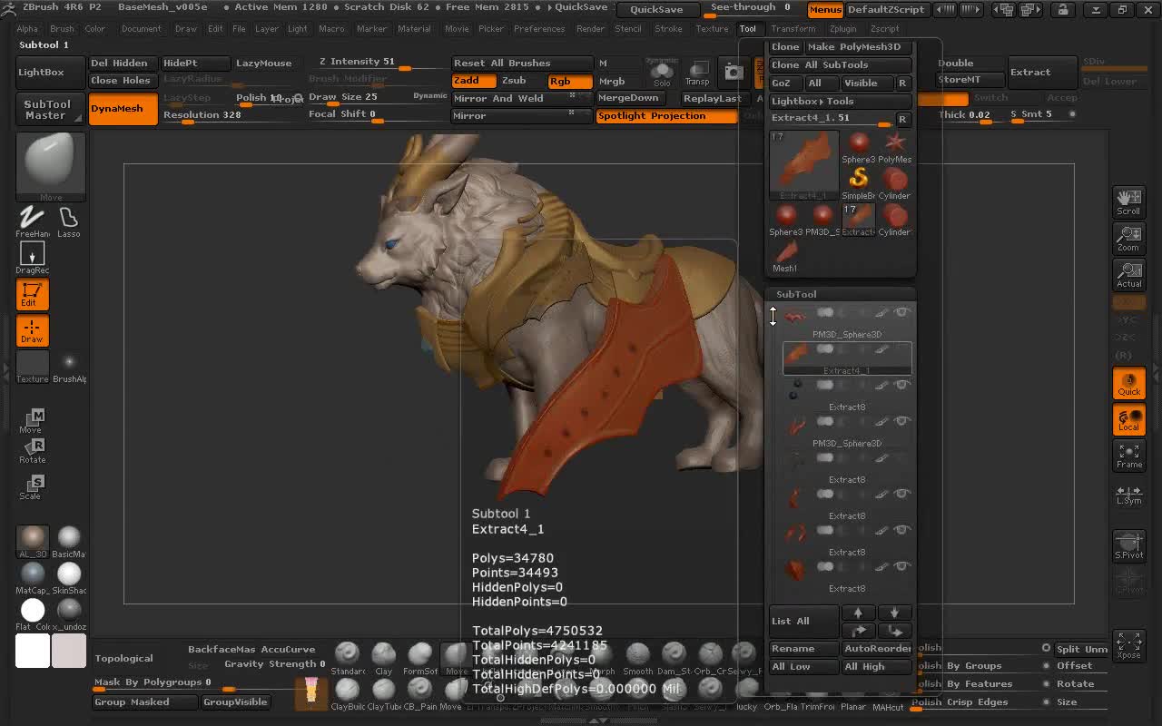
Task: Click the Frame mesh icon
Action: 1129,456
